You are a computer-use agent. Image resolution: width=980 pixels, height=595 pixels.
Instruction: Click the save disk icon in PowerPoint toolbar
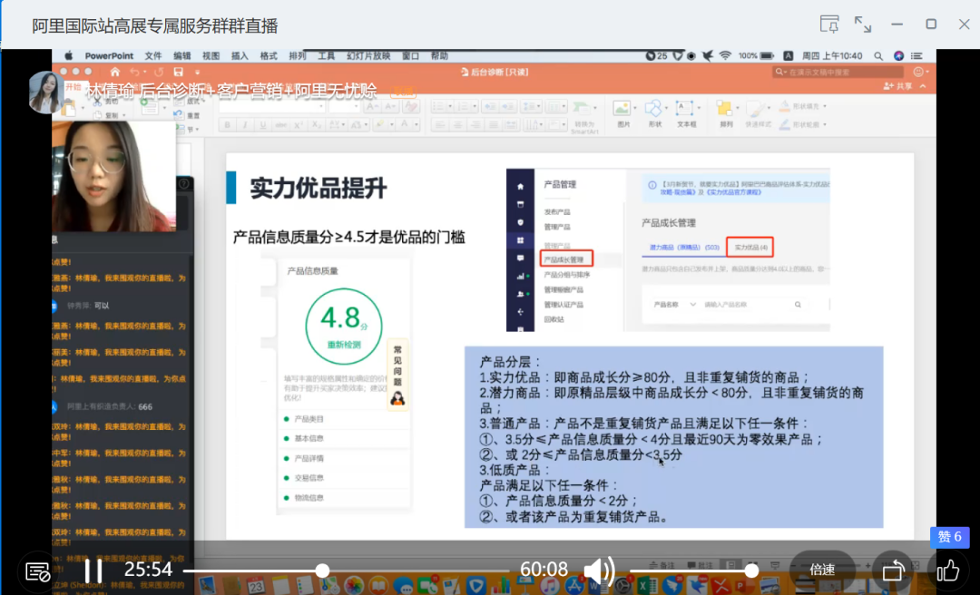179,72
